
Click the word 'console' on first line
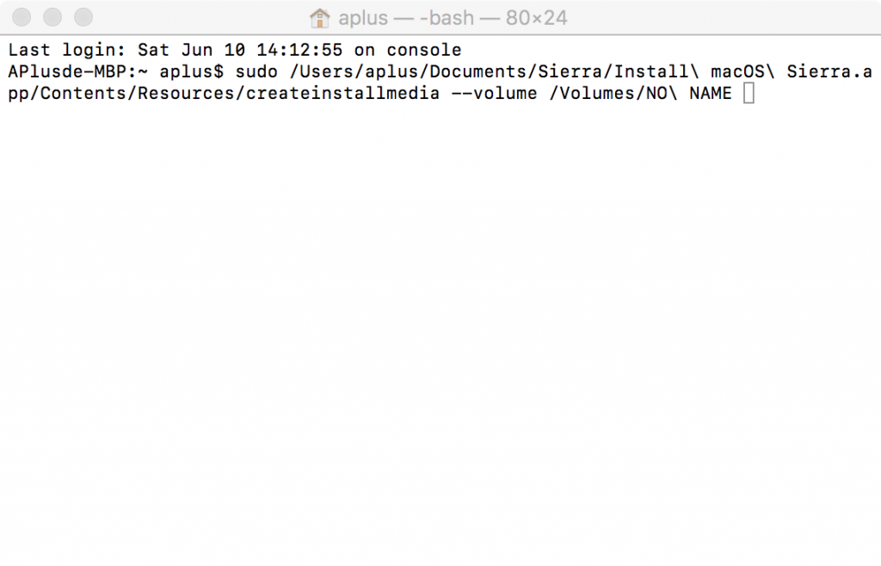[x=424, y=50]
